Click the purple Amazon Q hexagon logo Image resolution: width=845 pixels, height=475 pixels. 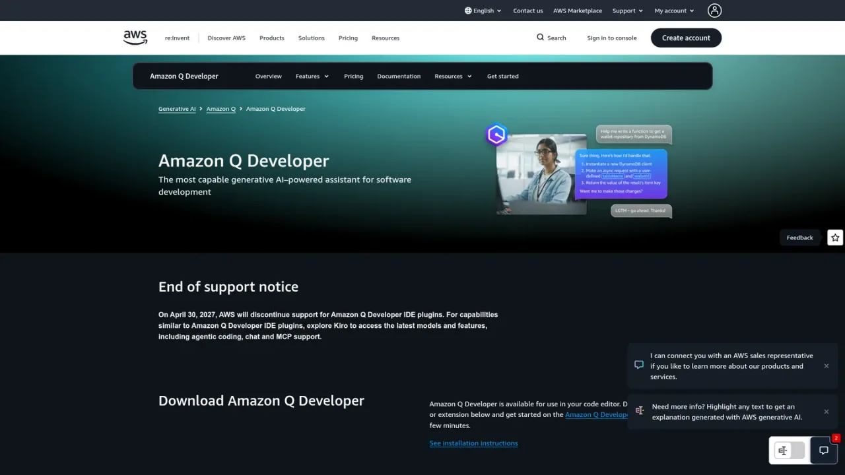496,135
